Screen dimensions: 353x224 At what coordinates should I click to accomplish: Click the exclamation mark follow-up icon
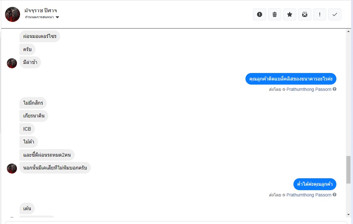(320, 14)
